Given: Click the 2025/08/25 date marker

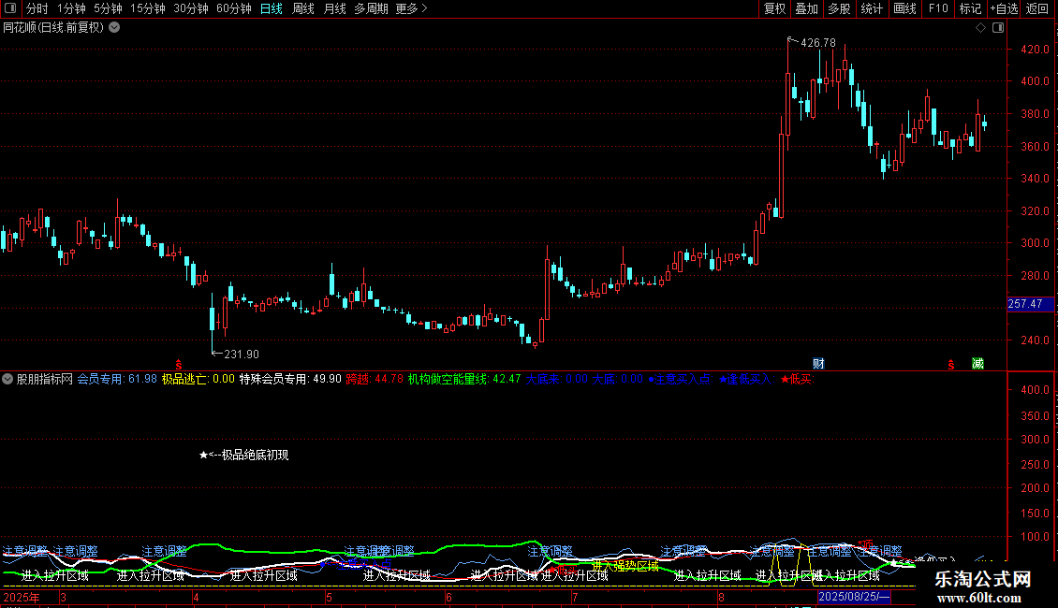Looking at the screenshot, I should pyautogui.click(x=854, y=597).
